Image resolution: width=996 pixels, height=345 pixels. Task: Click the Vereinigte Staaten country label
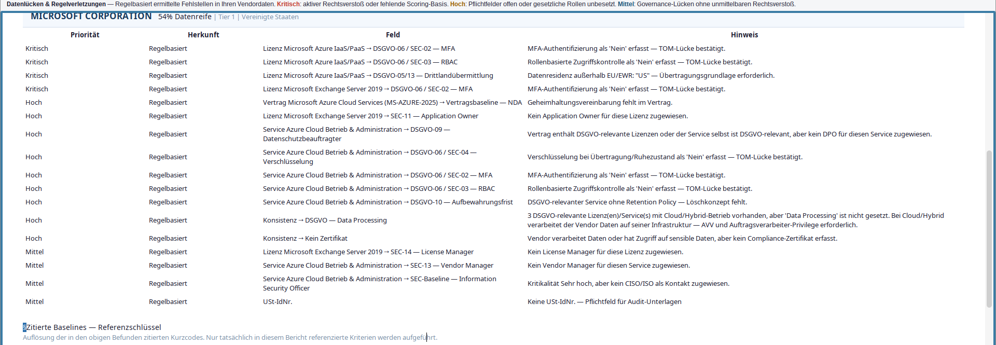pos(270,17)
